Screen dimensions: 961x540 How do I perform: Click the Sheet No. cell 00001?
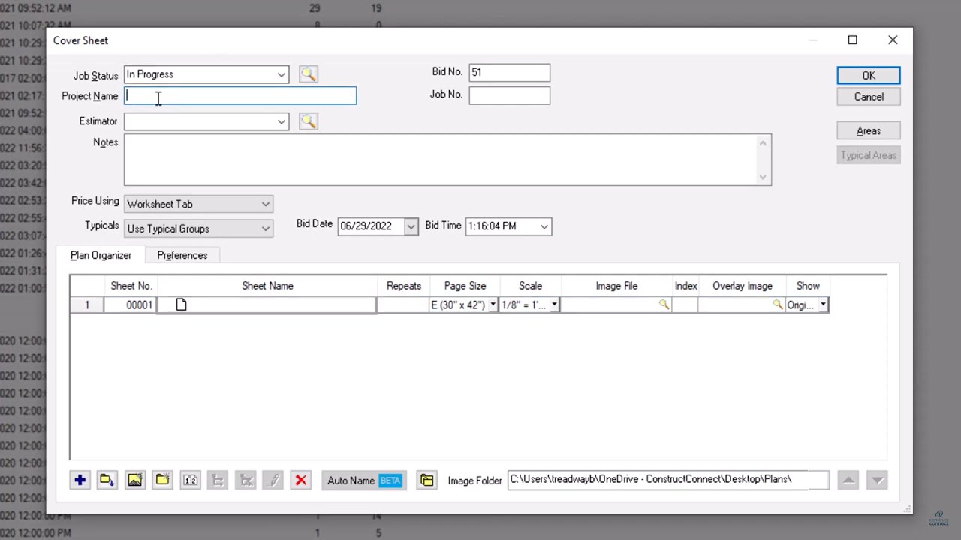(x=131, y=304)
